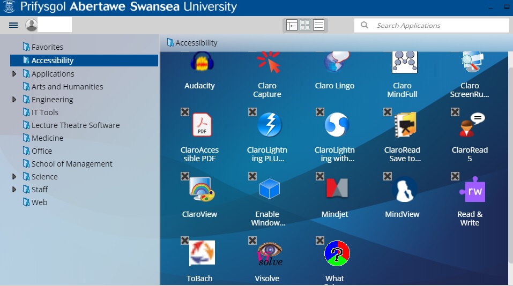Switch to tree panel view layout
This screenshot has height=286, width=513.
[x=292, y=25]
